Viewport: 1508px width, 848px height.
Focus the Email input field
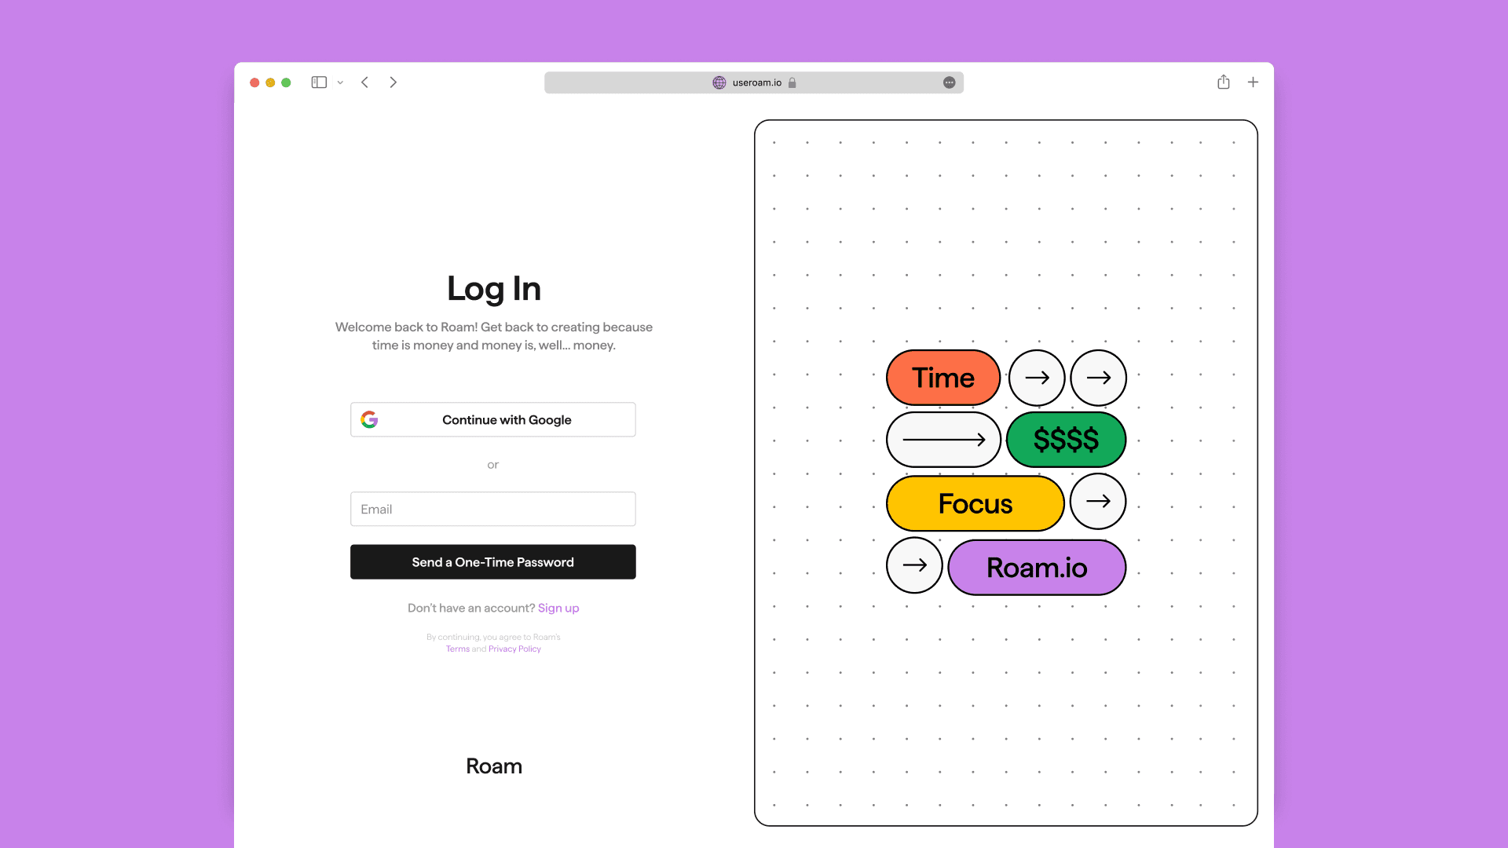click(x=492, y=509)
